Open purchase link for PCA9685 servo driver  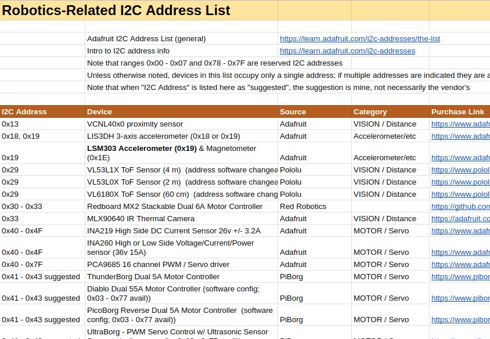tap(460, 265)
